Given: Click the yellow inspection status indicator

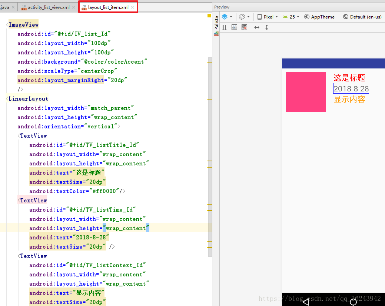Looking at the screenshot, I should tap(209, 16).
